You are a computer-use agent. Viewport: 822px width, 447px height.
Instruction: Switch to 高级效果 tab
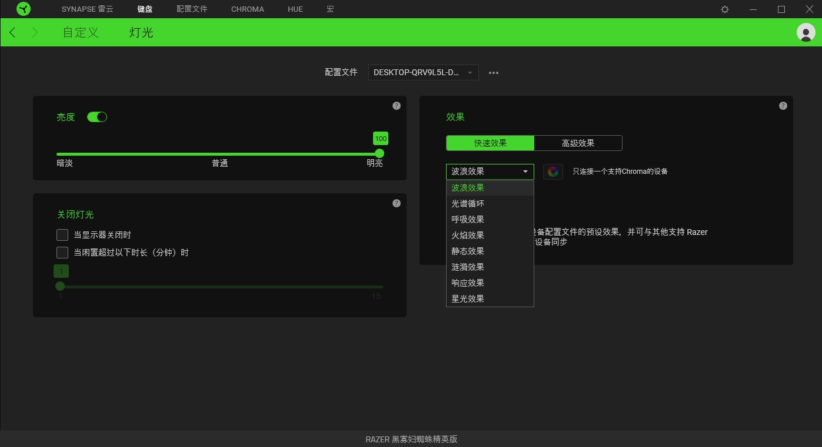click(577, 143)
